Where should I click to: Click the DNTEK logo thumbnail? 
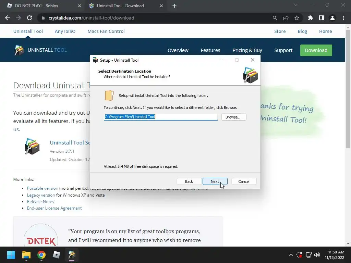(41, 235)
